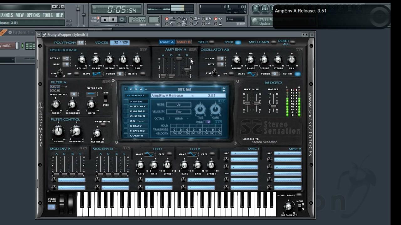The width and height of the screenshot is (401, 225).
Task: Click the arpeggiator Gate knob
Action: click(215, 109)
